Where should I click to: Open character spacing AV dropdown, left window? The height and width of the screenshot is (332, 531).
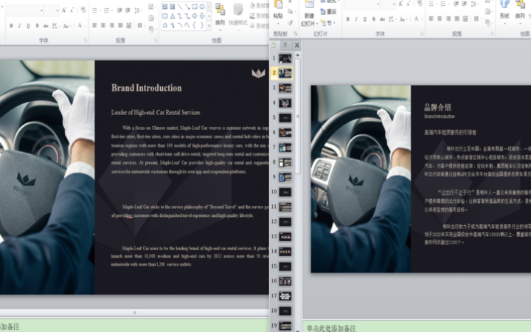pos(55,26)
